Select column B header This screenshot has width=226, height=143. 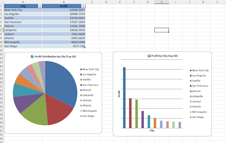[x=64, y=2]
